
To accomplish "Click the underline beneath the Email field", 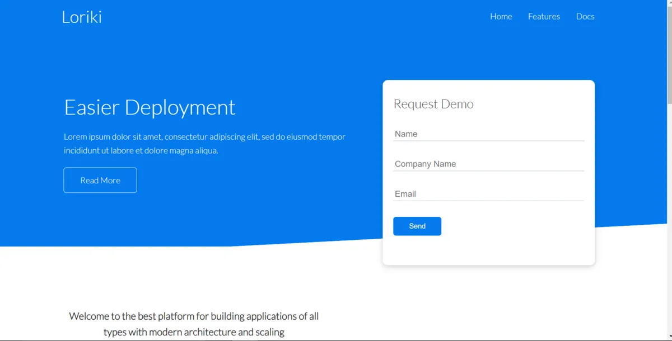I will 487,202.
